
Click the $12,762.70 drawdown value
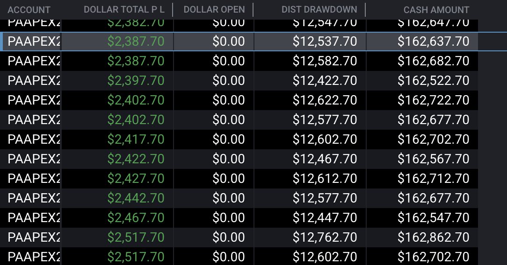[x=325, y=237]
